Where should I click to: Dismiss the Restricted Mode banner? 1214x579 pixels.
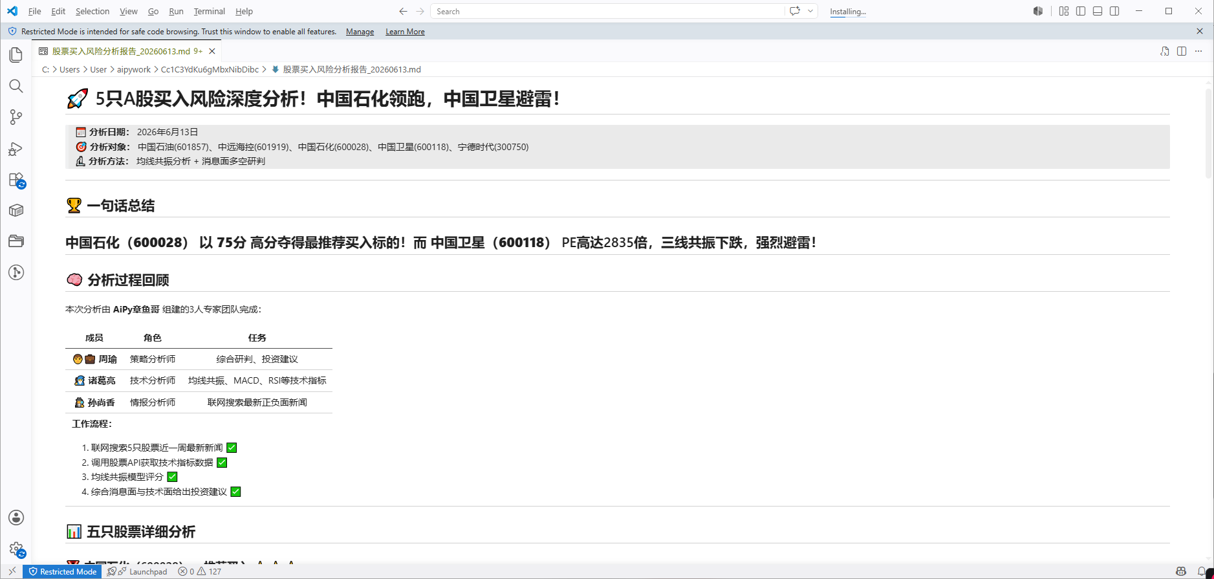(x=1200, y=31)
